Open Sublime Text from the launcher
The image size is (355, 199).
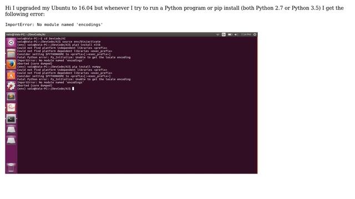tap(11, 97)
